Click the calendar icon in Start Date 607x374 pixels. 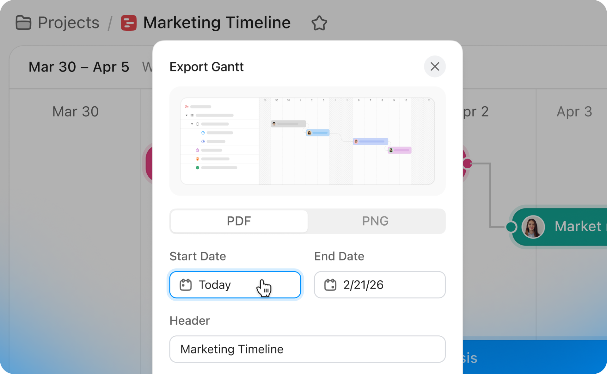coord(186,285)
